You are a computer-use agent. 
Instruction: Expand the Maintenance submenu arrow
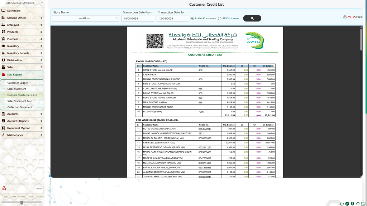(x=41, y=135)
